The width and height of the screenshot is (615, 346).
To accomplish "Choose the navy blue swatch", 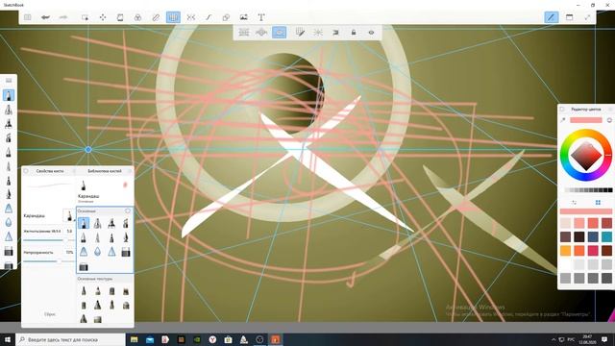I will (593, 237).
